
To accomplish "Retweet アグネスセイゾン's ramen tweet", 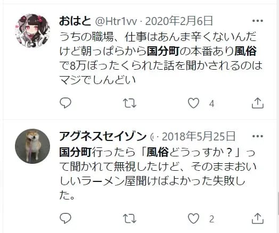I will coord(130,218).
